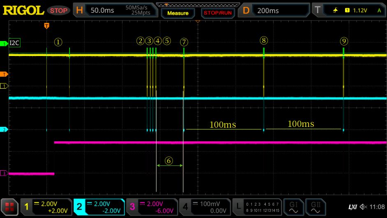Click the trigger source channel 1 badge

click(347, 10)
